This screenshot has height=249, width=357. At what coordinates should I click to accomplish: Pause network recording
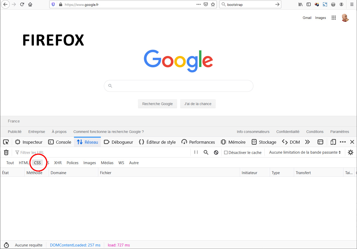point(196,152)
